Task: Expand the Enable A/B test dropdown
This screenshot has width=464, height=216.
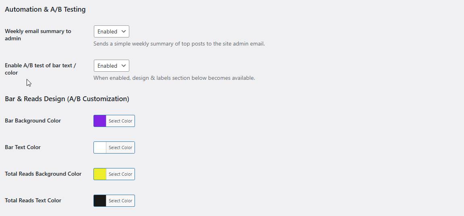Action: tap(112, 66)
